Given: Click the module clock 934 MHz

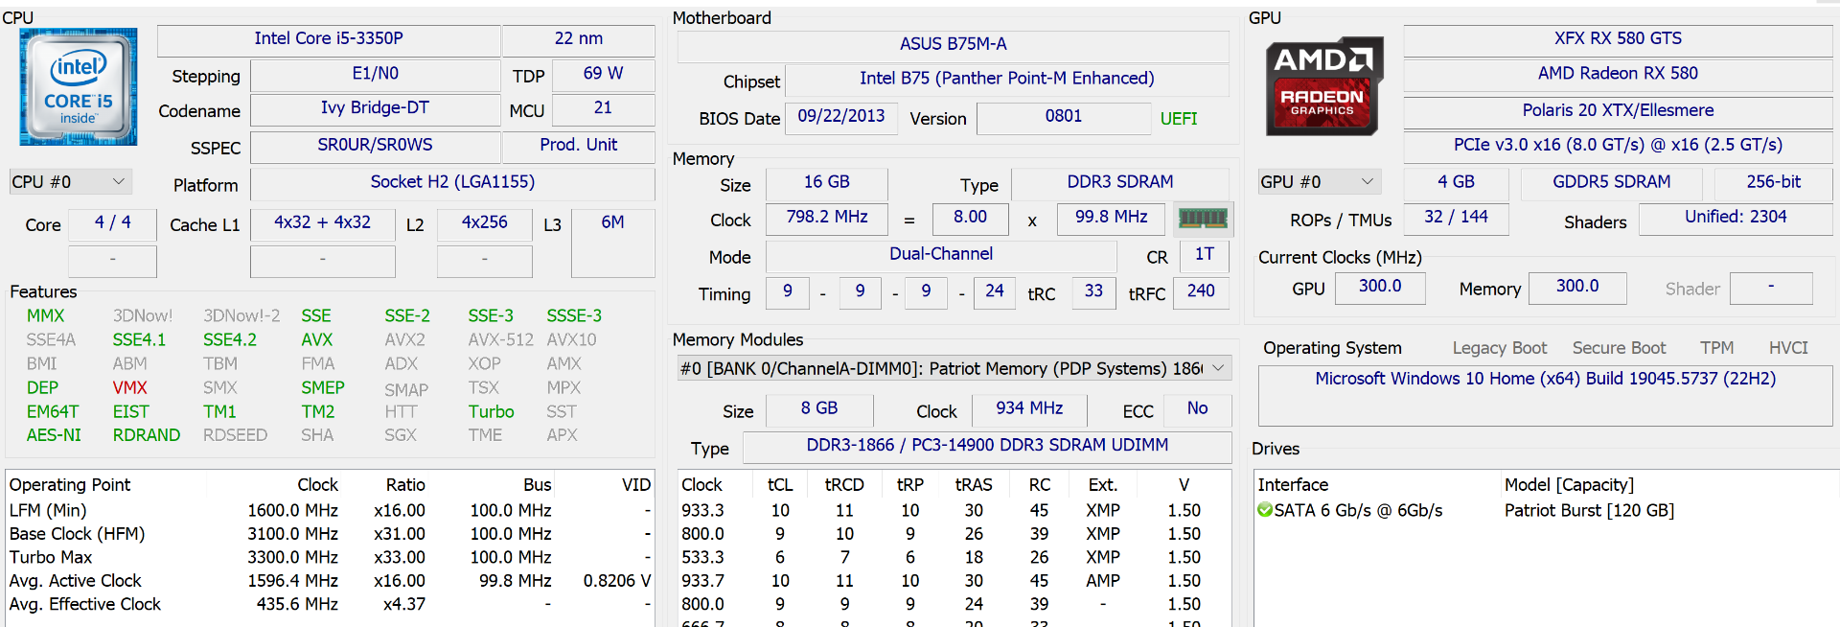Looking at the screenshot, I should point(1029,408).
